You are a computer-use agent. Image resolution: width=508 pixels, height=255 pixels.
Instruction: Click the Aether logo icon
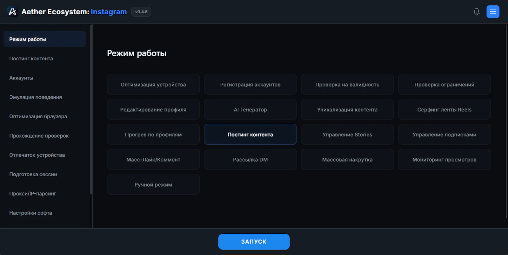click(x=12, y=12)
